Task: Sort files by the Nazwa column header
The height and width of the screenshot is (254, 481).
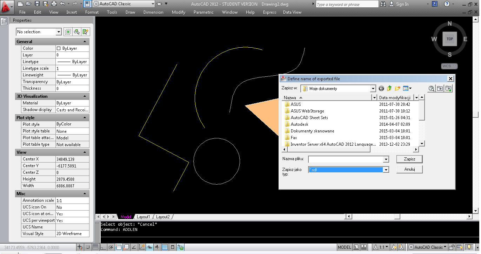Action: 327,98
